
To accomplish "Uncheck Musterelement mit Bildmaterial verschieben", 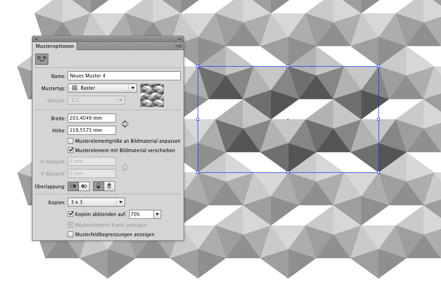I will pyautogui.click(x=71, y=150).
